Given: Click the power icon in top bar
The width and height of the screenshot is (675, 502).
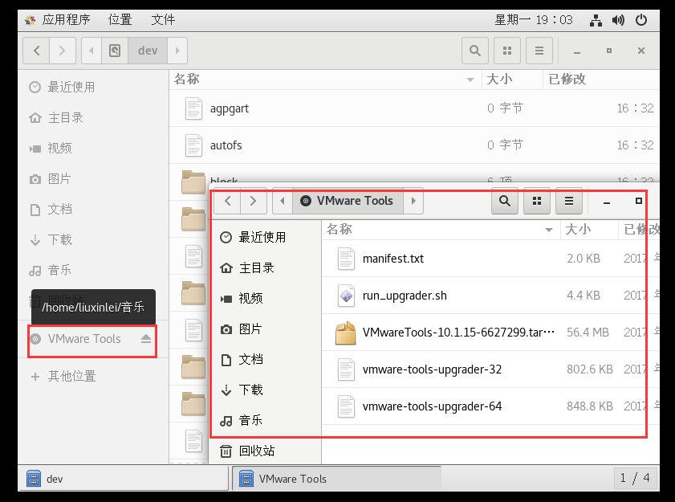Looking at the screenshot, I should point(641,20).
